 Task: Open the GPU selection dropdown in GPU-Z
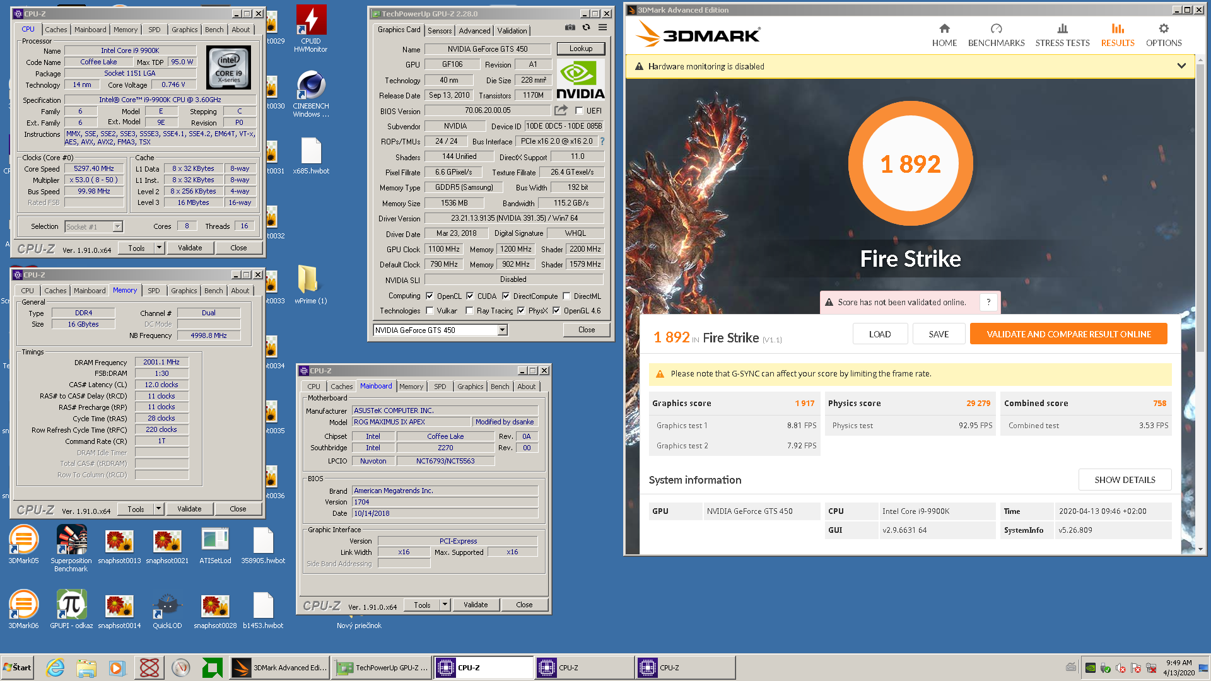pyautogui.click(x=502, y=330)
